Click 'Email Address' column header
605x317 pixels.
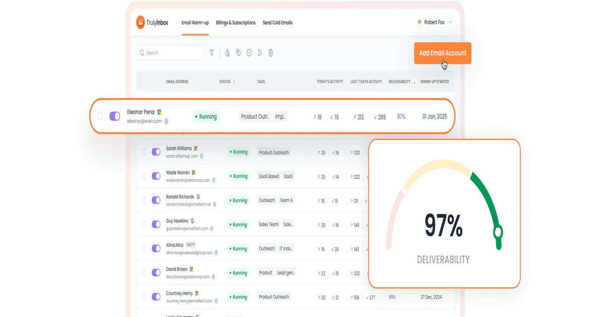[x=177, y=82]
